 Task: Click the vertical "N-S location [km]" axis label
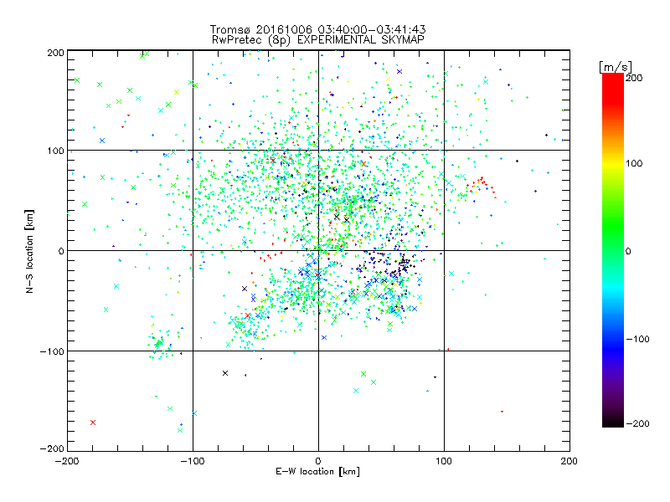[29, 251]
